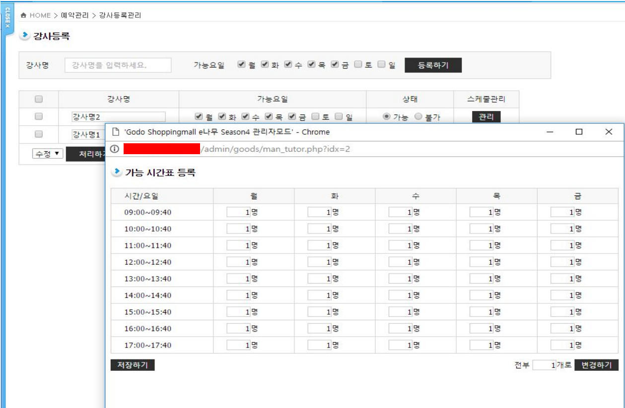Open 관리 schedule for 강사명2

pos(486,117)
